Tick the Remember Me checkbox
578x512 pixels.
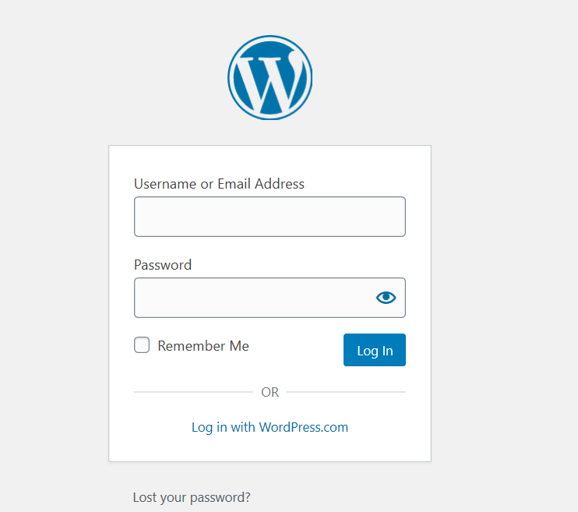pyautogui.click(x=142, y=345)
